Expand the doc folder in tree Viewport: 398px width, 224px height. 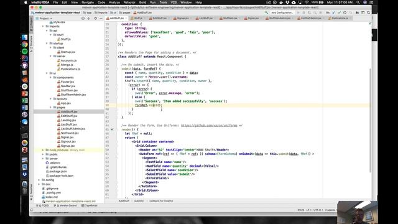tap(39, 184)
